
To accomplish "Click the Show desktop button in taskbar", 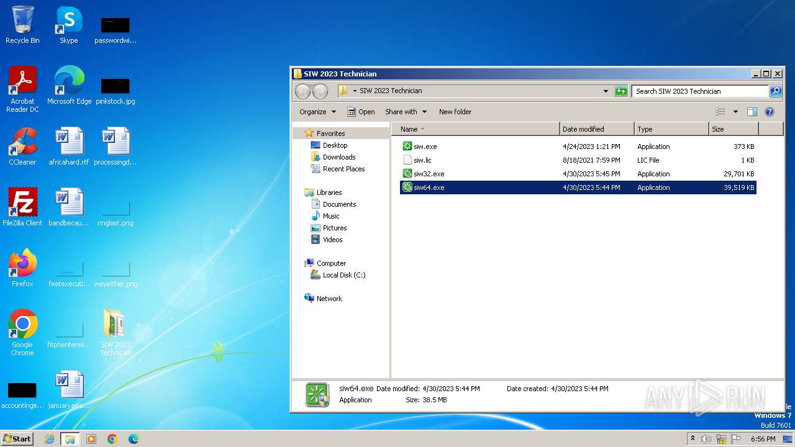I will [788, 439].
